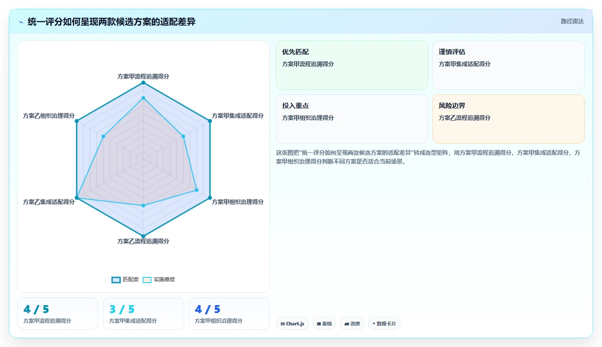Screen dimensions: 602x347
Task: Open the 谨慎评估 card
Action: (x=508, y=65)
